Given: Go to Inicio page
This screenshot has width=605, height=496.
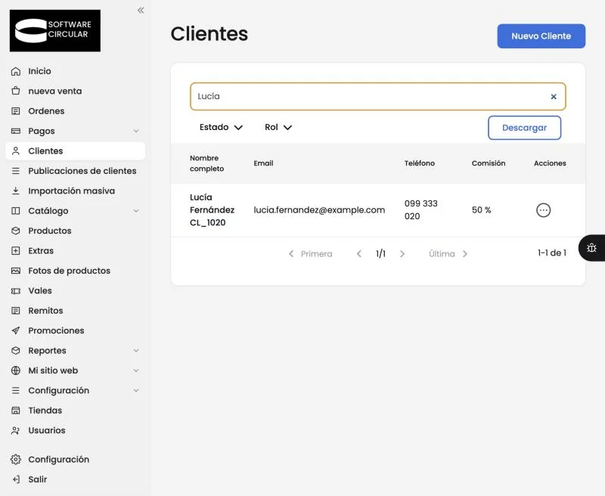Looking at the screenshot, I should tap(39, 71).
